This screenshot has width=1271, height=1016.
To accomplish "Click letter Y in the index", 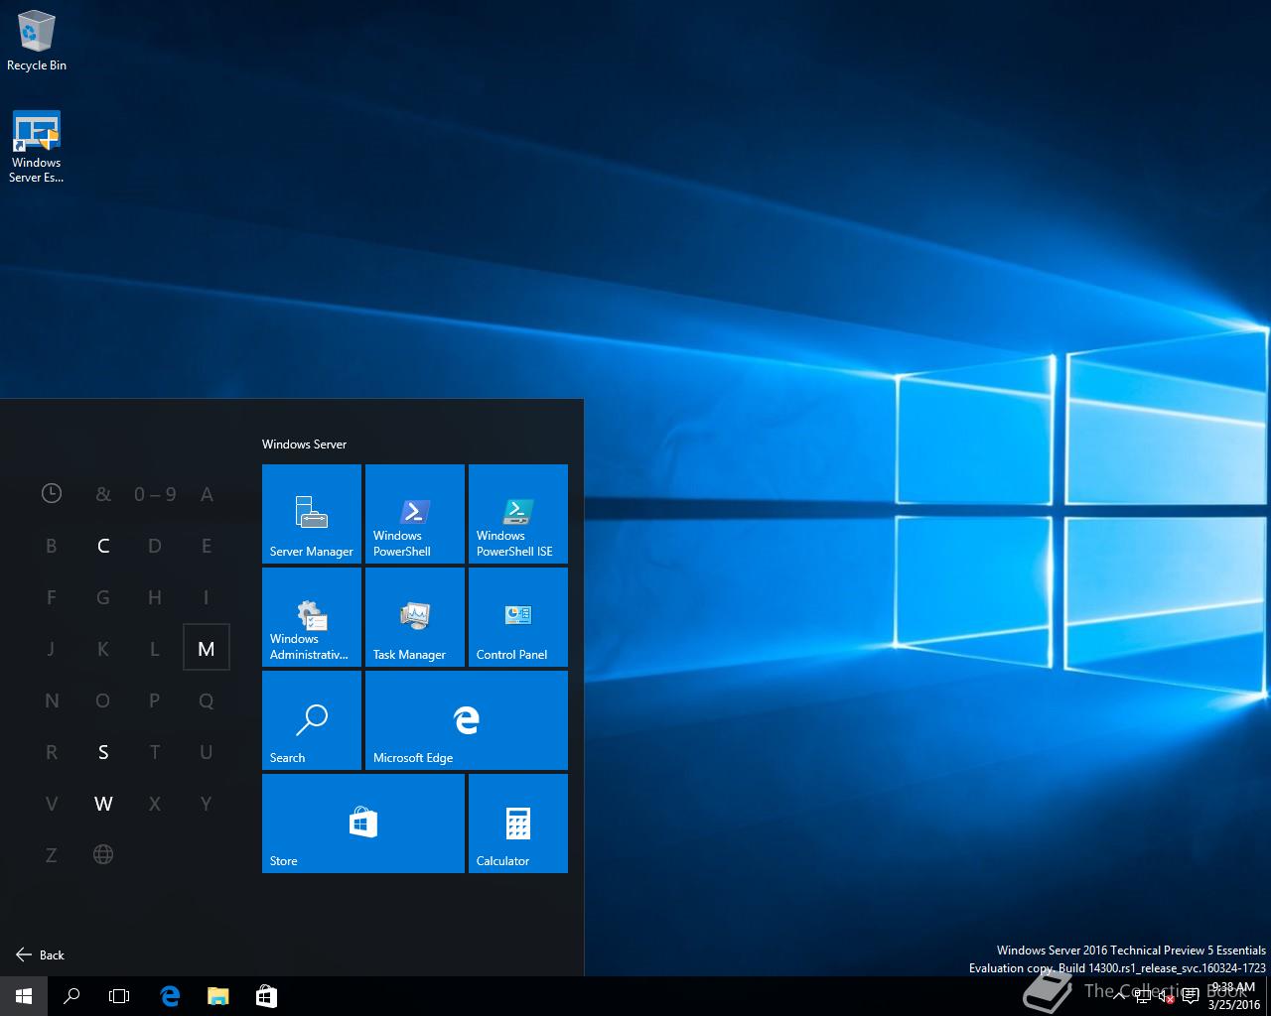I will 207,803.
